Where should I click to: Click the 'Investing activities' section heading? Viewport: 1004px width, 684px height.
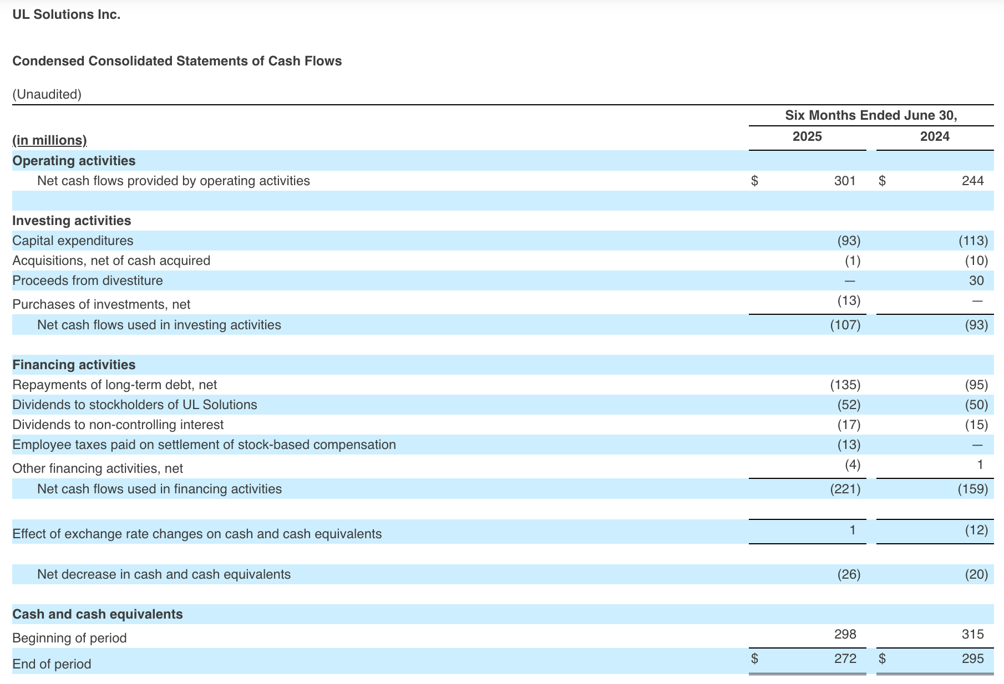72,221
